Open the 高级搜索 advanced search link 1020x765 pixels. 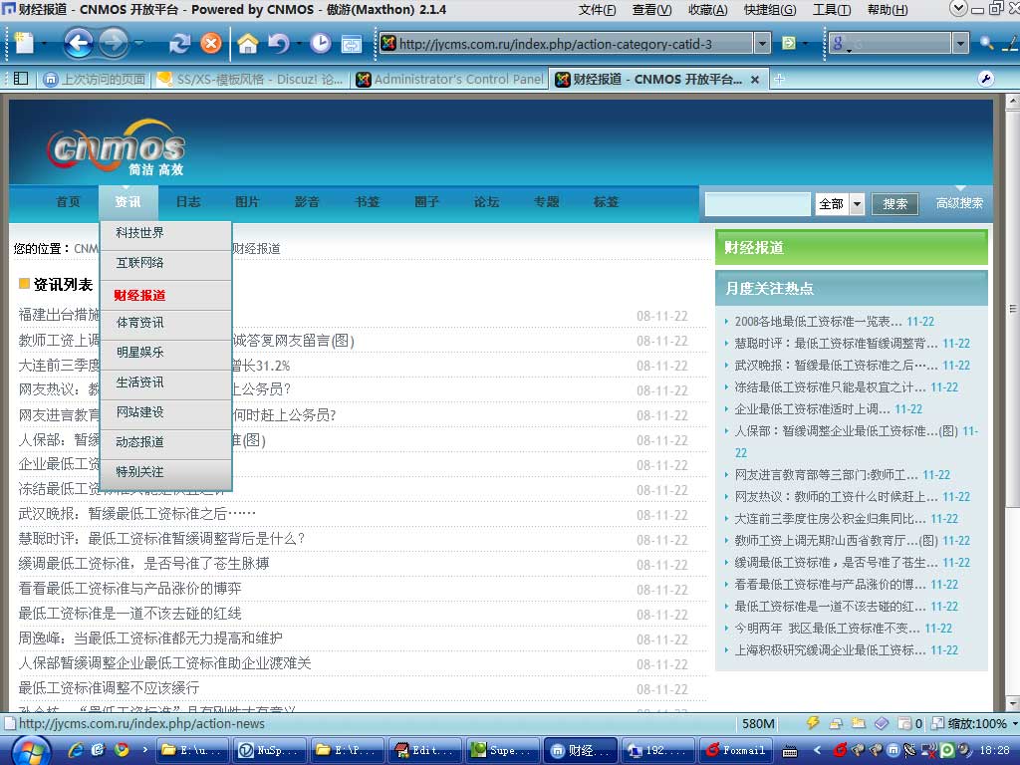pos(959,203)
